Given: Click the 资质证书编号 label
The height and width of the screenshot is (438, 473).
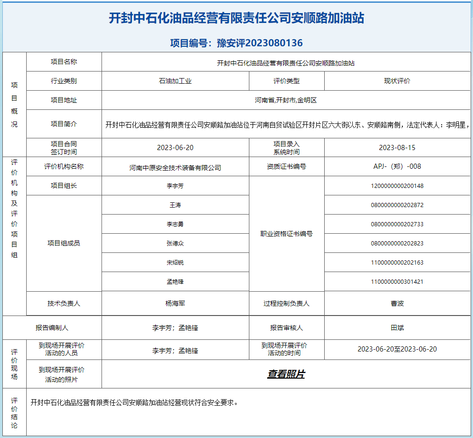Looking at the screenshot, I should (287, 166).
